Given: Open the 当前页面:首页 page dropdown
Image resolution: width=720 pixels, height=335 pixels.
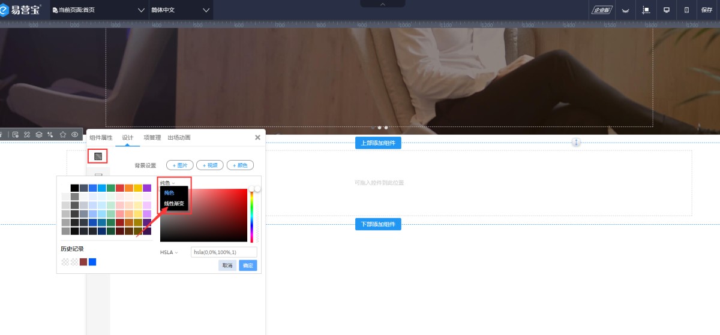Looking at the screenshot, I should [99, 10].
